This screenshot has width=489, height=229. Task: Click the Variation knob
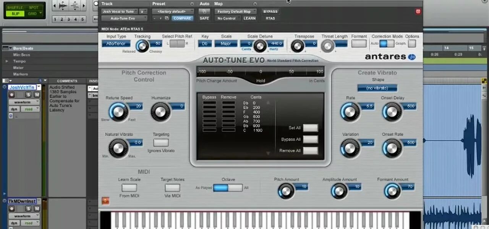click(350, 148)
